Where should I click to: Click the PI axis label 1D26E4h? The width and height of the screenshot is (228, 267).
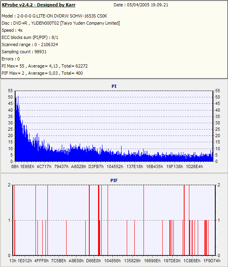pos(194,166)
